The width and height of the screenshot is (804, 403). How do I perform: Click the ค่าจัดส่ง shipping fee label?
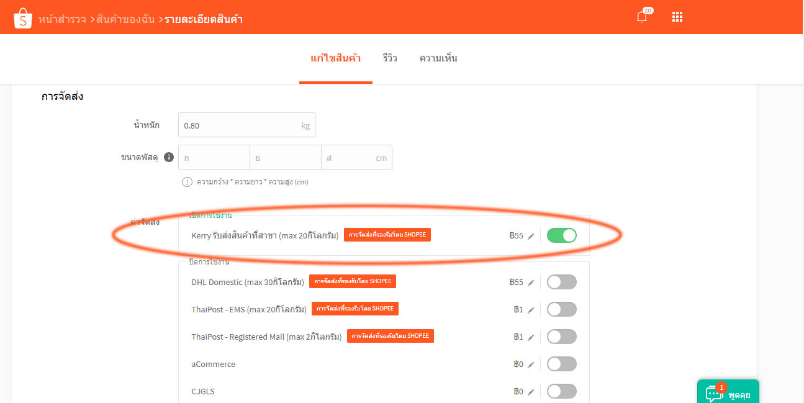(x=145, y=222)
